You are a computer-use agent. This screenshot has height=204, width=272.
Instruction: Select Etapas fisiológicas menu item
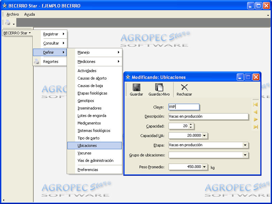click(x=95, y=93)
